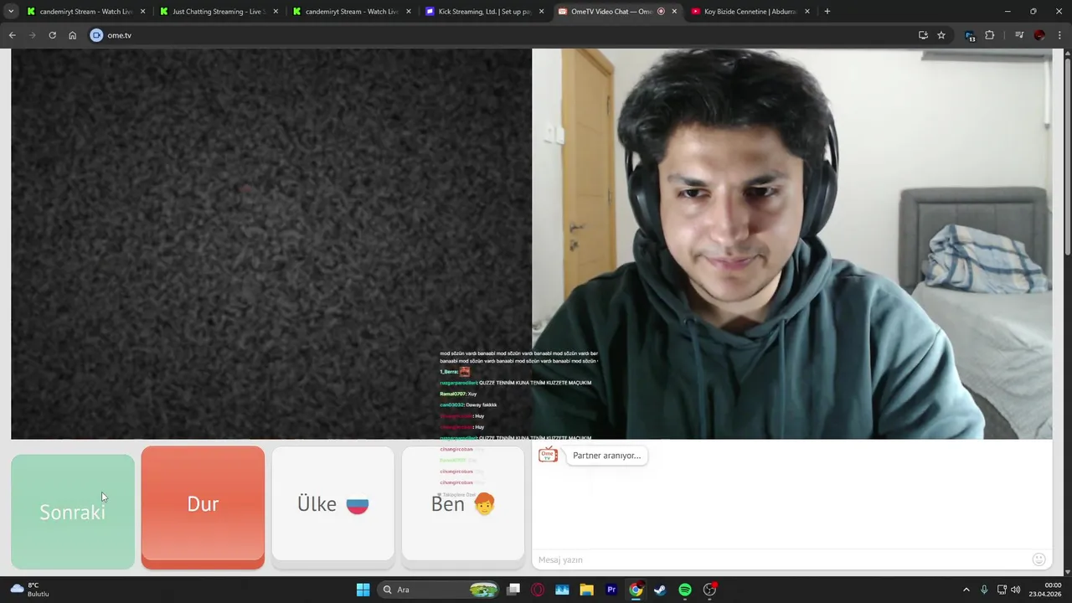The image size is (1072, 603).
Task: Open Opera browser from taskbar
Action: (538, 590)
